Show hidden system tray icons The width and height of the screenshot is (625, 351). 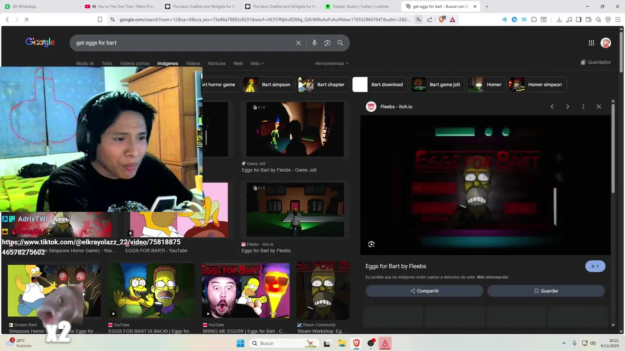point(564,343)
